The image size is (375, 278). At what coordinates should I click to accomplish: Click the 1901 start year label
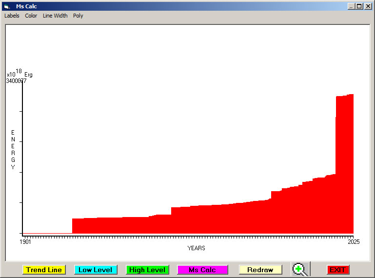coord(25,241)
